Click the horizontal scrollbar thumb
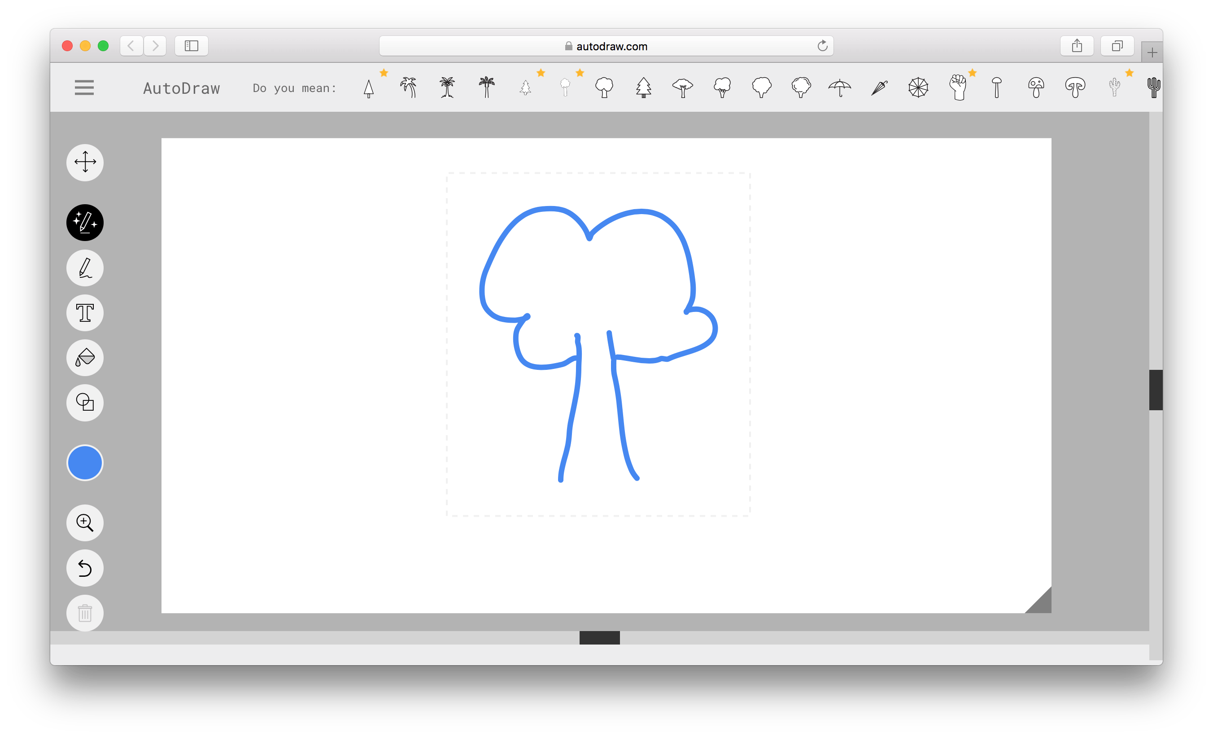Screen dimensions: 1213x737 pos(600,637)
